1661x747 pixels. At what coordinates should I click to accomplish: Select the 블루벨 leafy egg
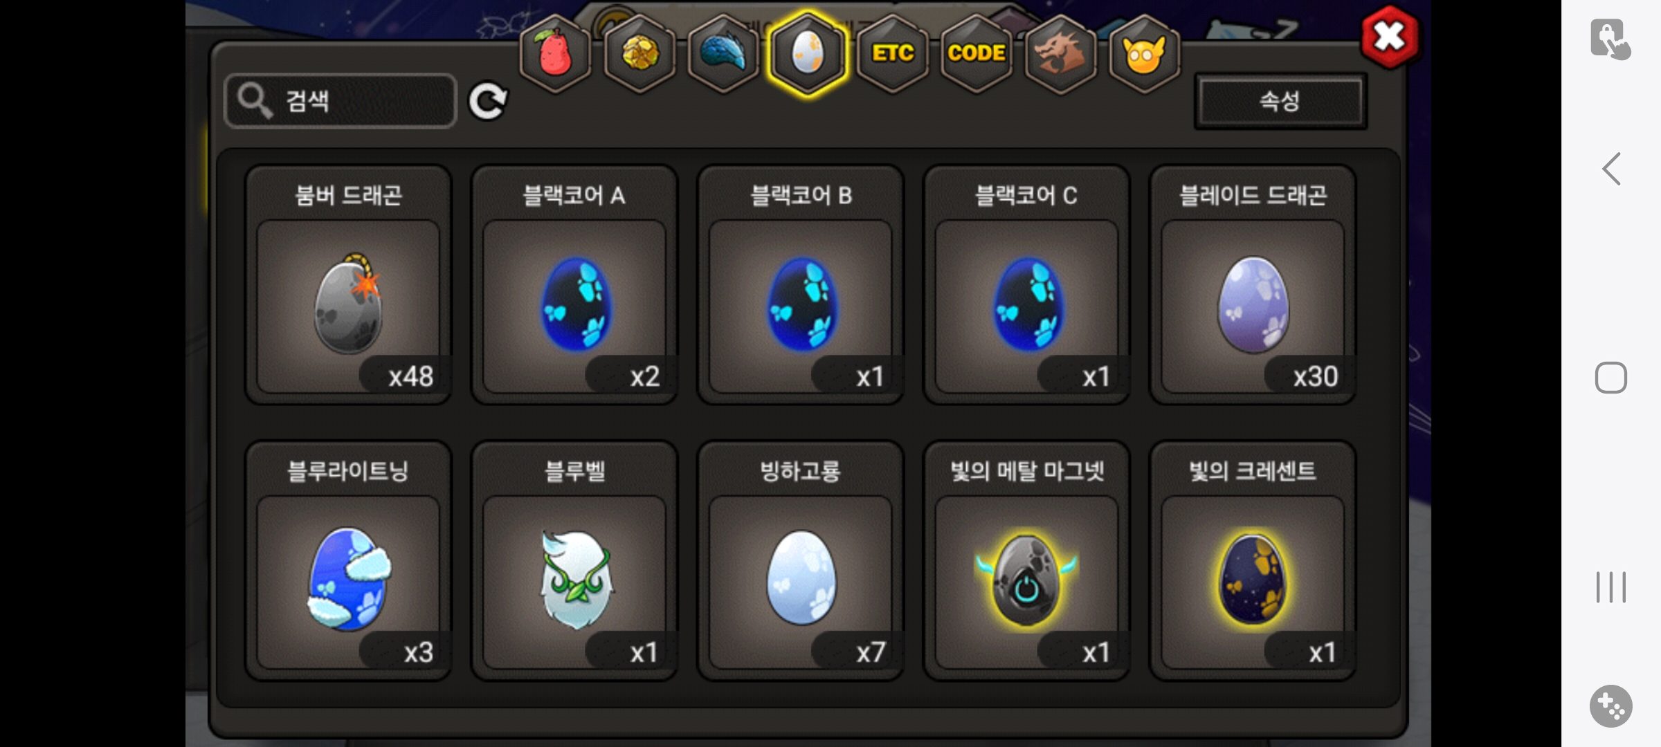coord(574,560)
